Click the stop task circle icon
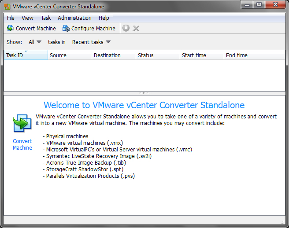Image resolution: width=289 pixels, height=228 pixels. click(126, 28)
